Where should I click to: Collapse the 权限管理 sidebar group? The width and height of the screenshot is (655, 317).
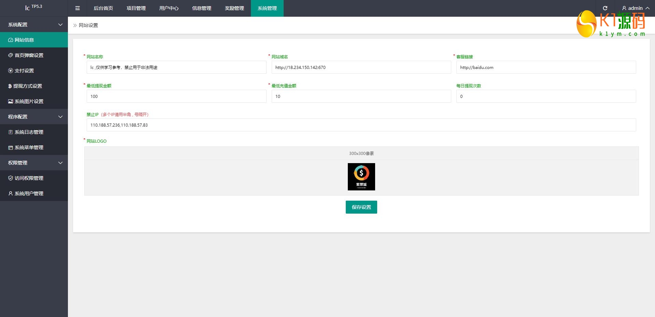(x=60, y=163)
